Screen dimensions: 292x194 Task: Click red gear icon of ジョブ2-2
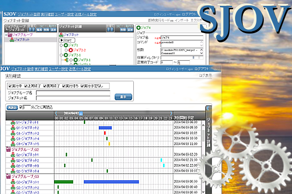[71, 50]
